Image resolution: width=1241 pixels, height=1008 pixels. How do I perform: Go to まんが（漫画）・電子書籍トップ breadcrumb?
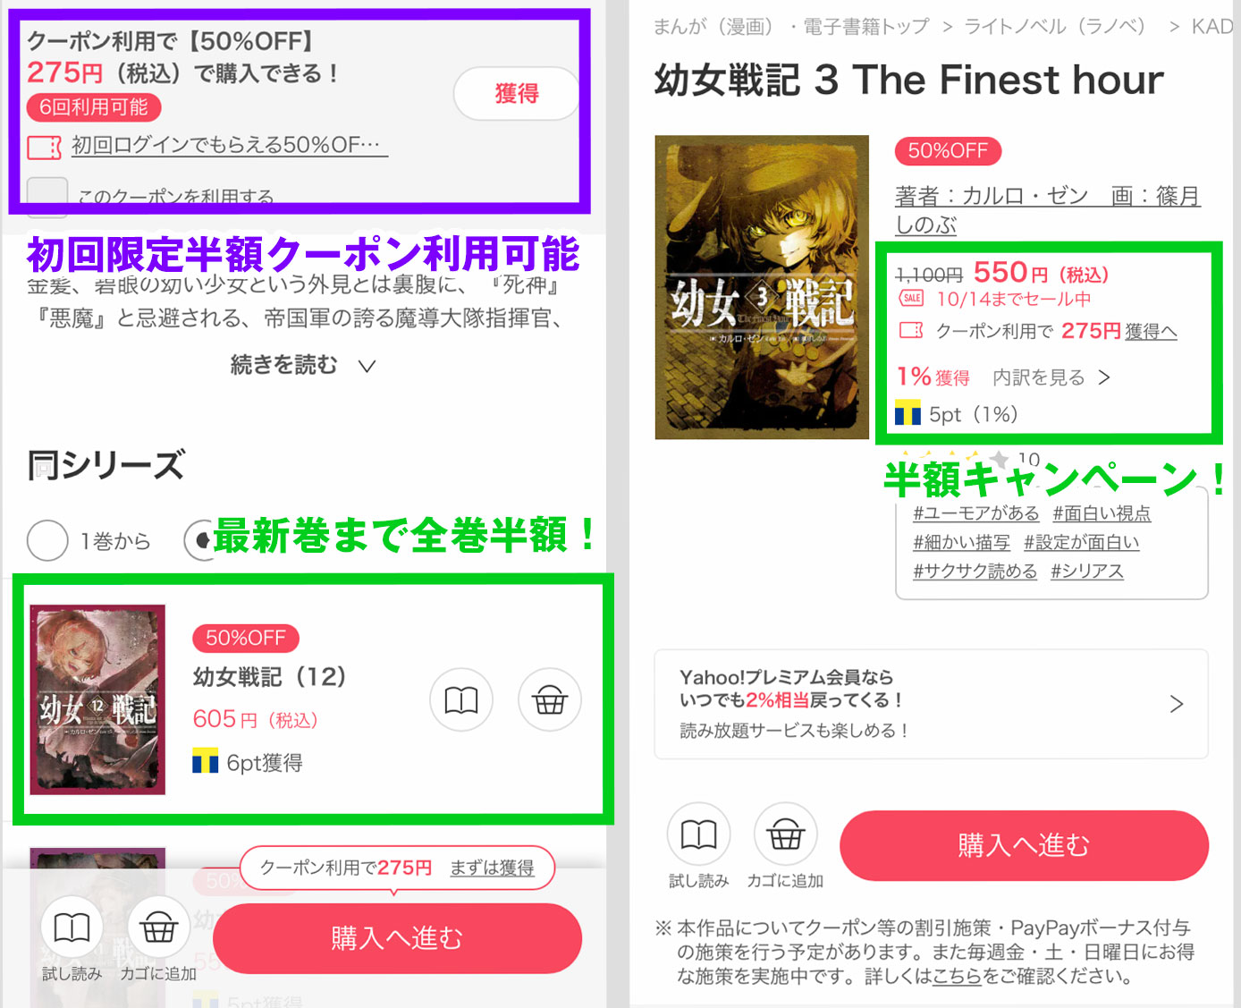point(791,27)
